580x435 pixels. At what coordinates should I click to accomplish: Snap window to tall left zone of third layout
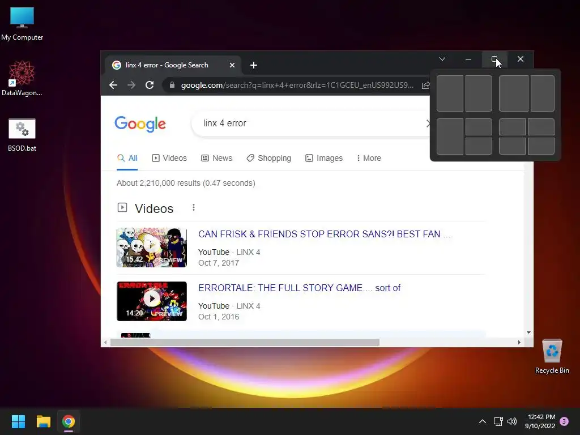tap(450, 136)
